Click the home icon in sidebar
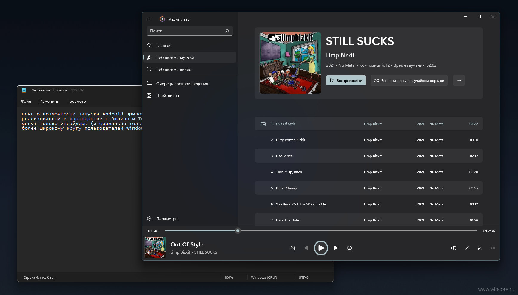518x295 pixels. [149, 45]
